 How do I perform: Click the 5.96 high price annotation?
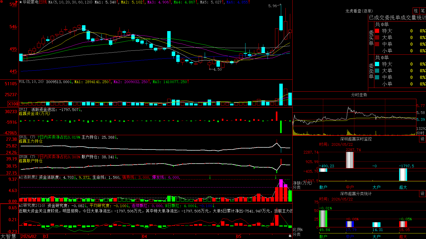(x=272, y=6)
